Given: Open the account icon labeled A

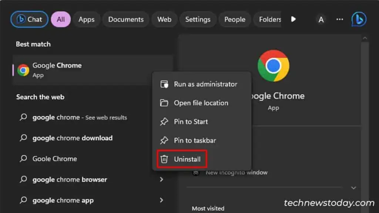Looking at the screenshot, I should click(321, 19).
